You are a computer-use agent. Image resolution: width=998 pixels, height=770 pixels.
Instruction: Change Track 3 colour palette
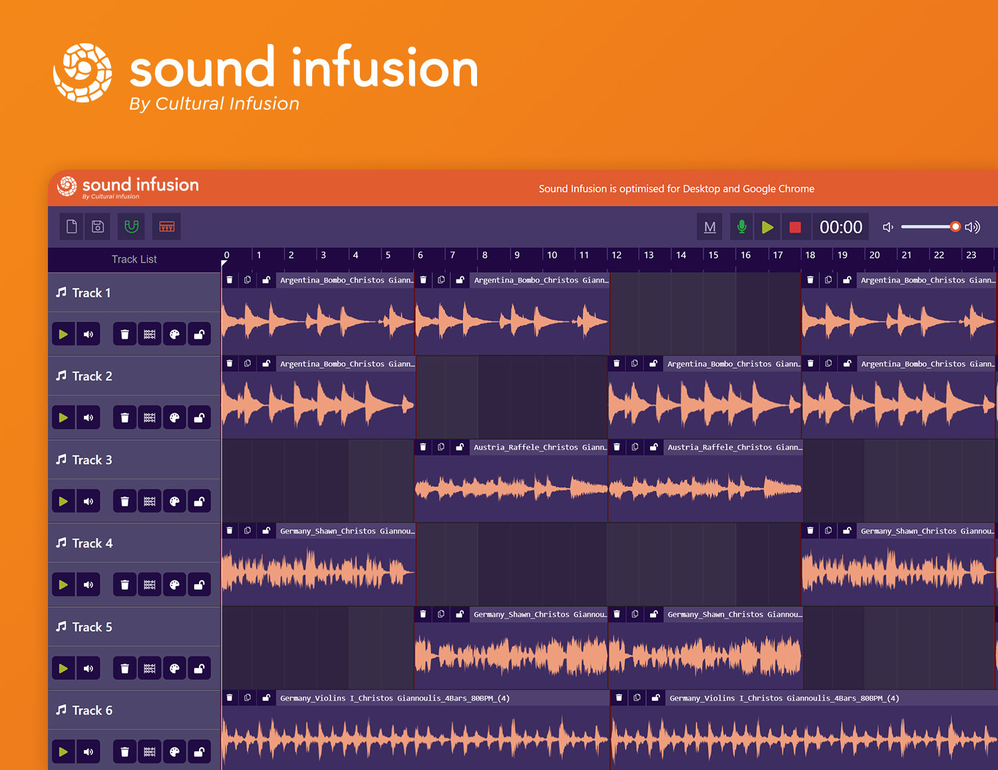coord(174,501)
